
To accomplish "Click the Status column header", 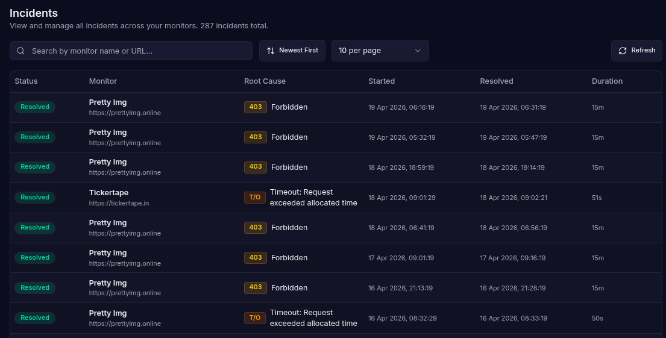I will [x=26, y=81].
